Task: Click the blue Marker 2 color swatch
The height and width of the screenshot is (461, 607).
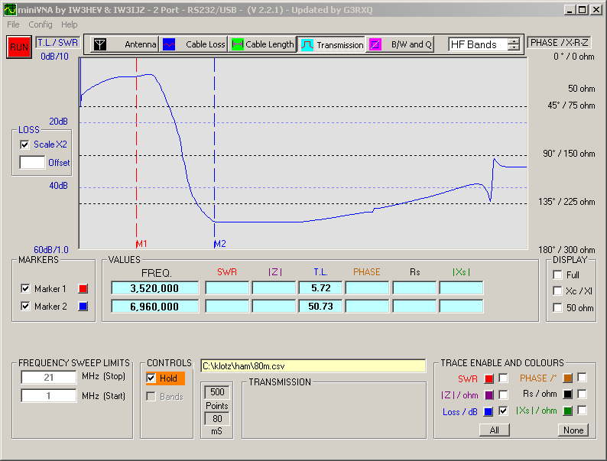Action: pos(83,306)
